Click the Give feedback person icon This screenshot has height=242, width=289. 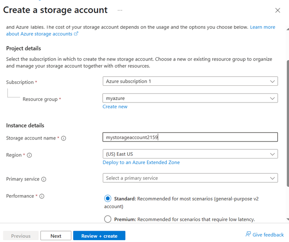pyautogui.click(x=248, y=234)
